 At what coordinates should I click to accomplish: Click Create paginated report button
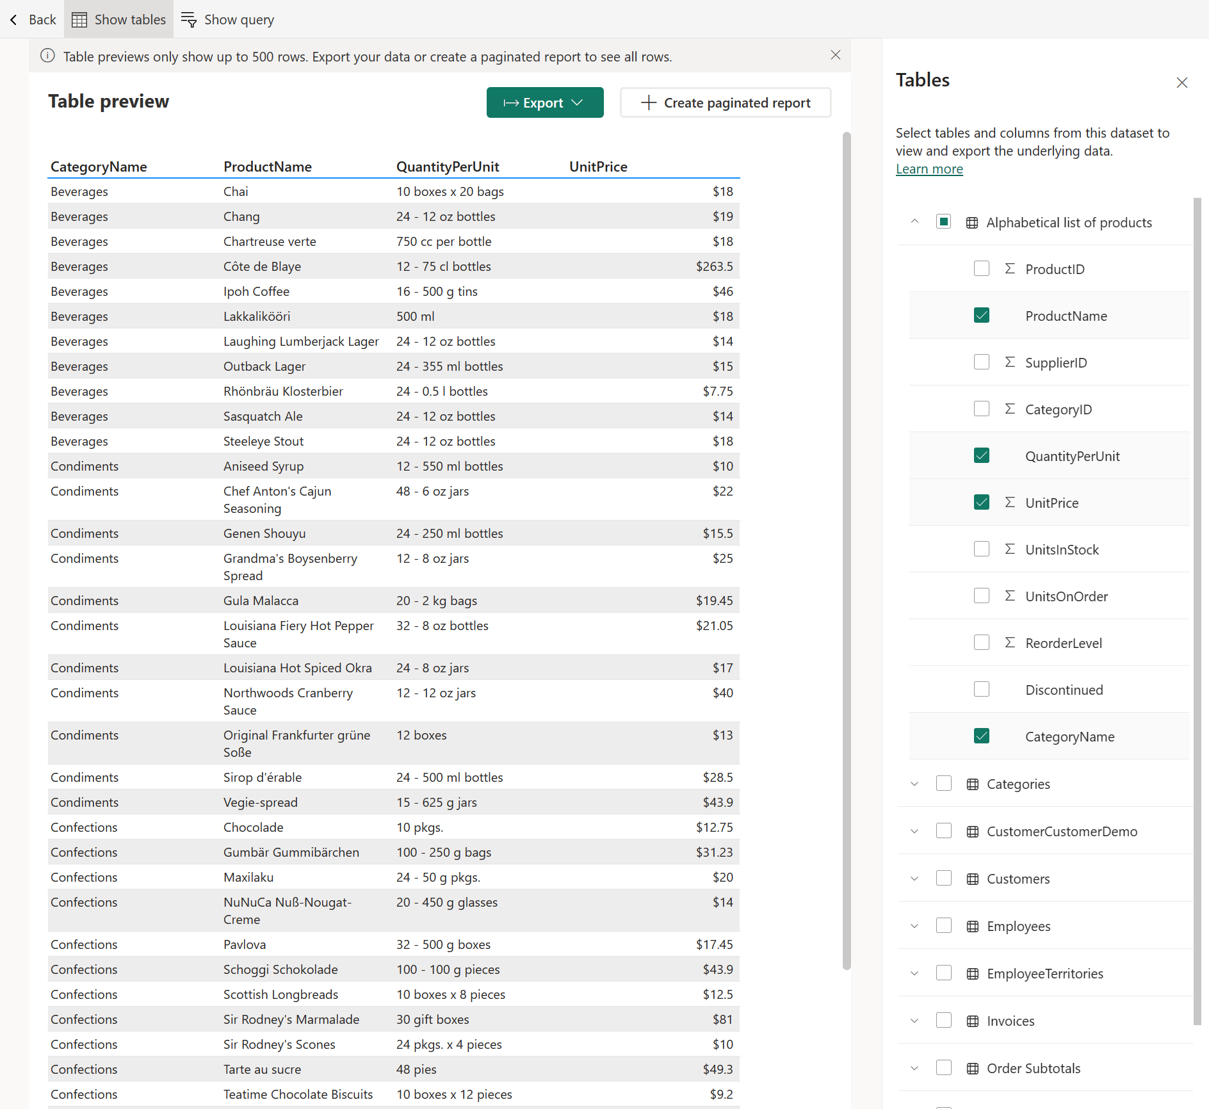[726, 102]
